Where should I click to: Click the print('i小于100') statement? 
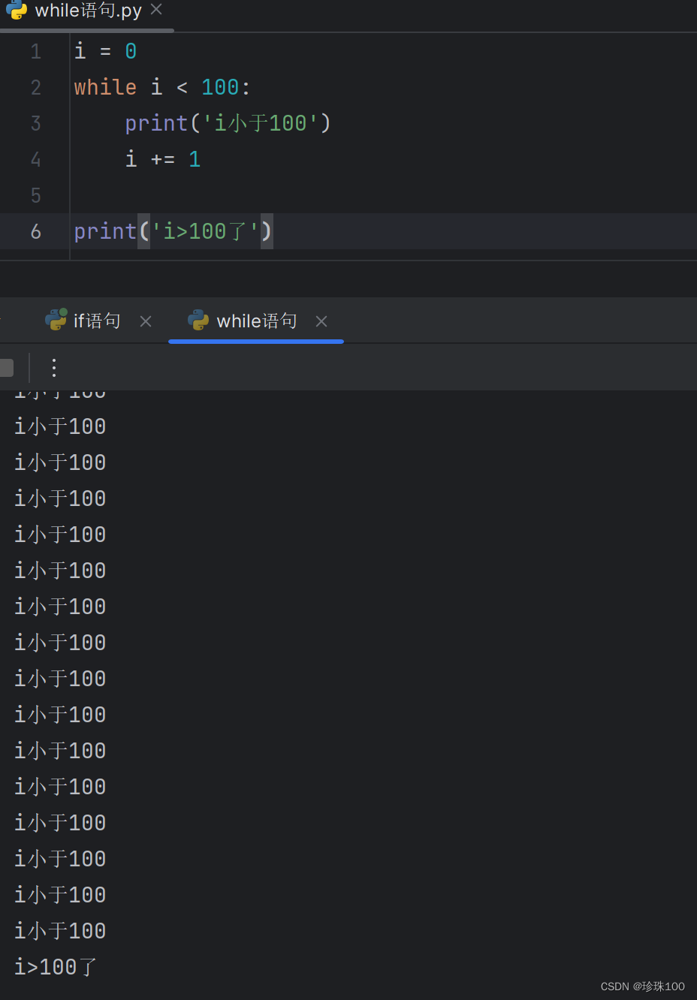click(x=228, y=123)
